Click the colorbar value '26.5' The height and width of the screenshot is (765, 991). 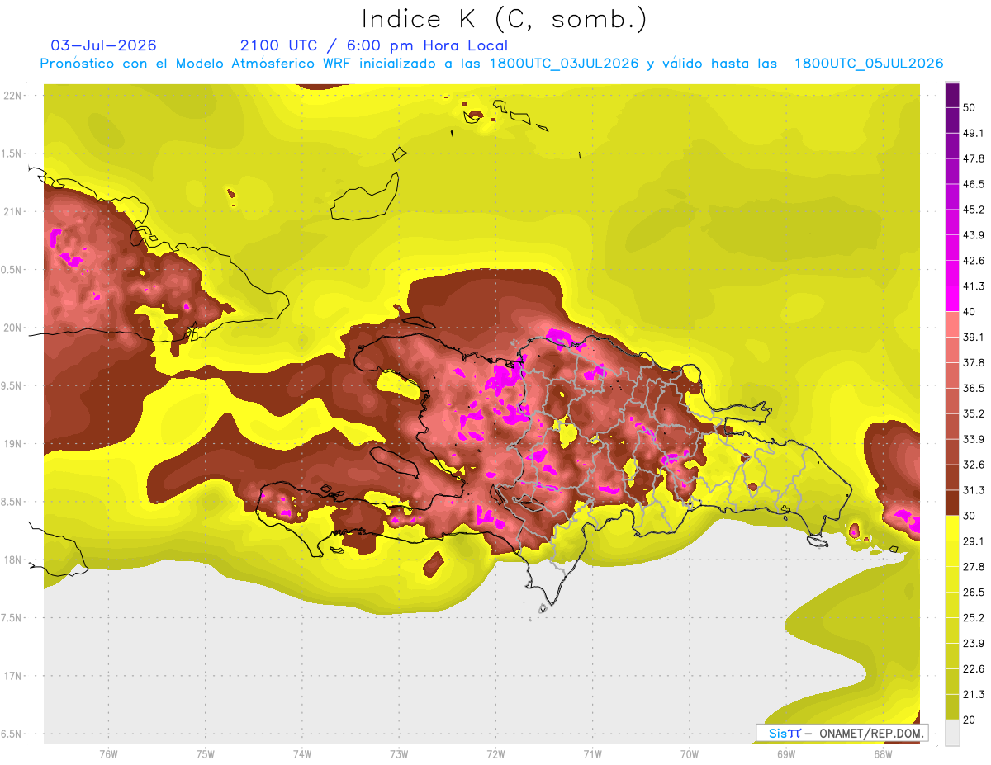point(974,593)
